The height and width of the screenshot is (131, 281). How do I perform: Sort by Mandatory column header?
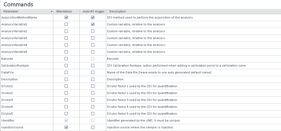64,11
